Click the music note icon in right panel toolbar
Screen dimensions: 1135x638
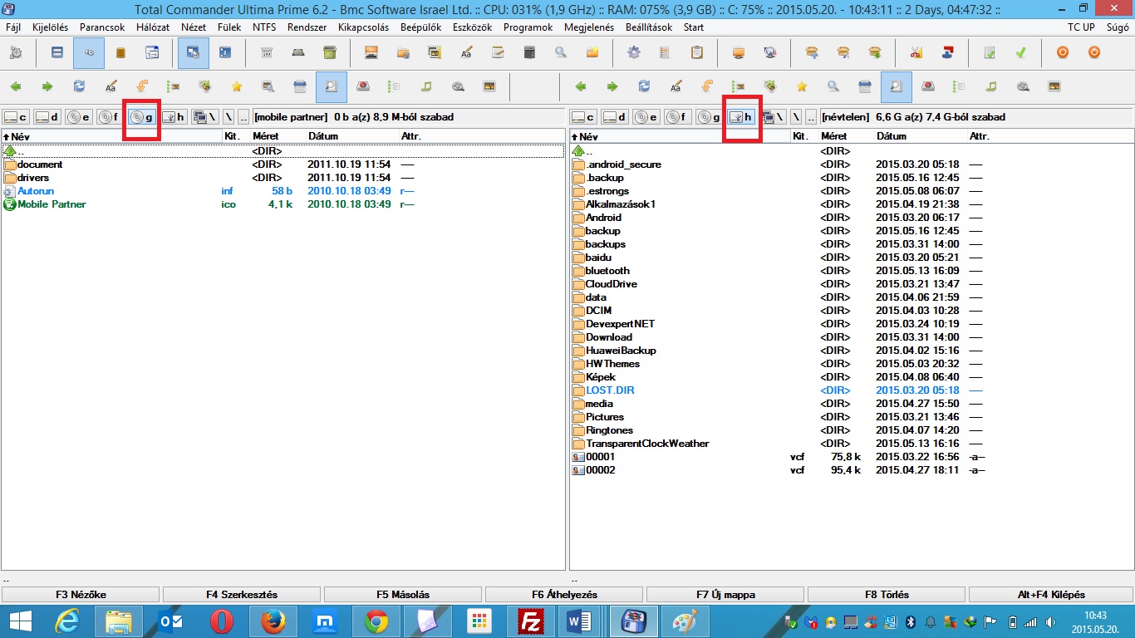(x=991, y=86)
